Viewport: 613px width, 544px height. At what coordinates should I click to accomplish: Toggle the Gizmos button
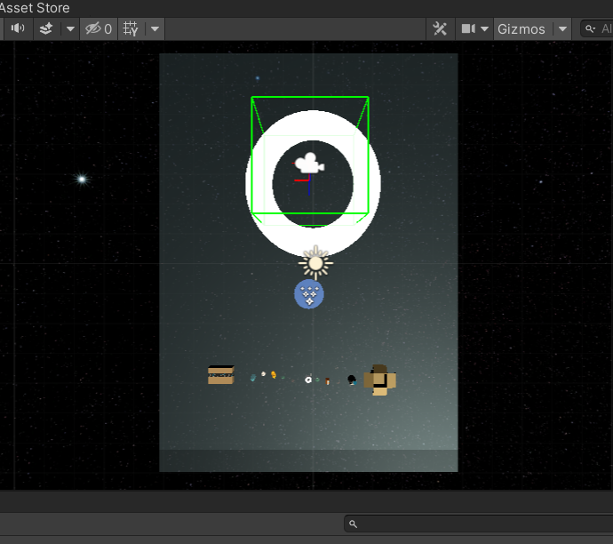pyautogui.click(x=521, y=28)
